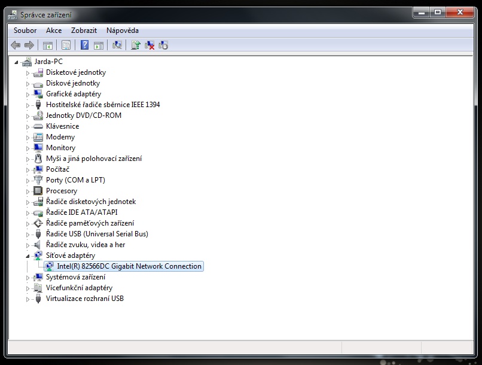The image size is (482, 365).
Task: Select the Porty (COM a LPT) label
Action: click(x=75, y=180)
